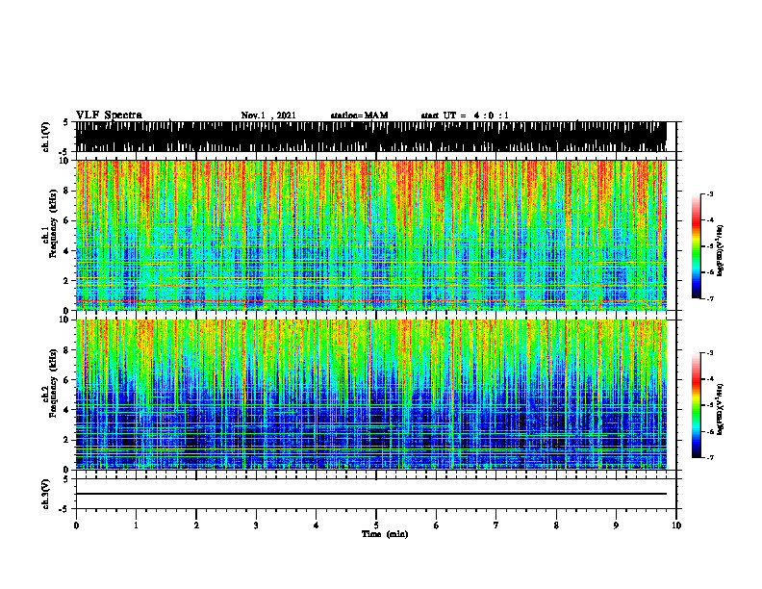This screenshot has width=762, height=589.
Task: Select the ch.1 "Frequency (kHz)" axis label
Action: [54, 223]
